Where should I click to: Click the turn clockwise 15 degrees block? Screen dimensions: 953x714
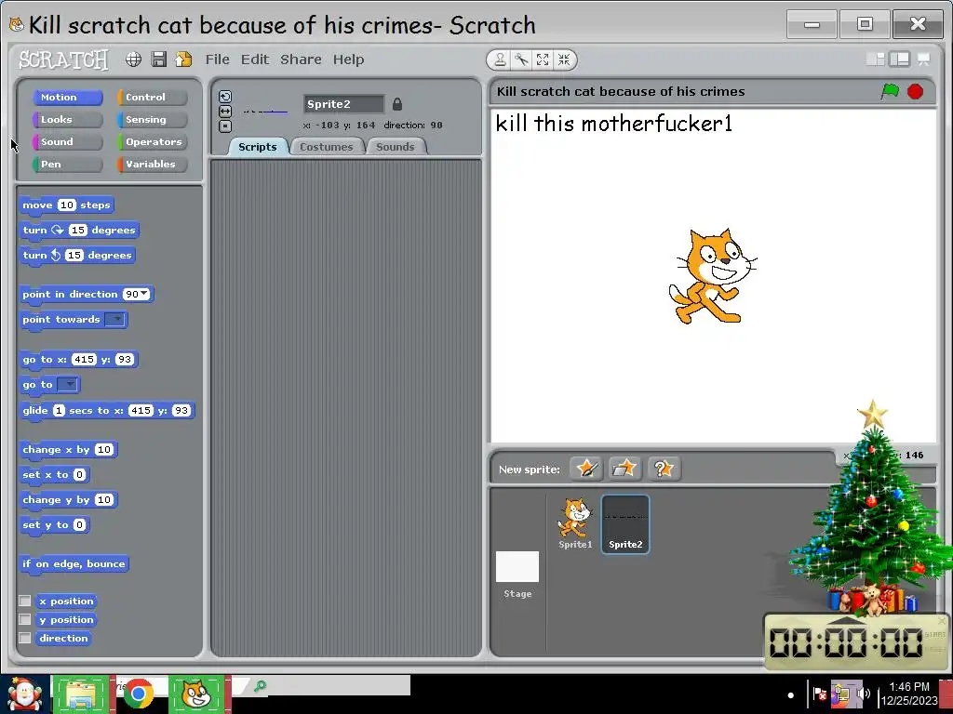tap(79, 231)
